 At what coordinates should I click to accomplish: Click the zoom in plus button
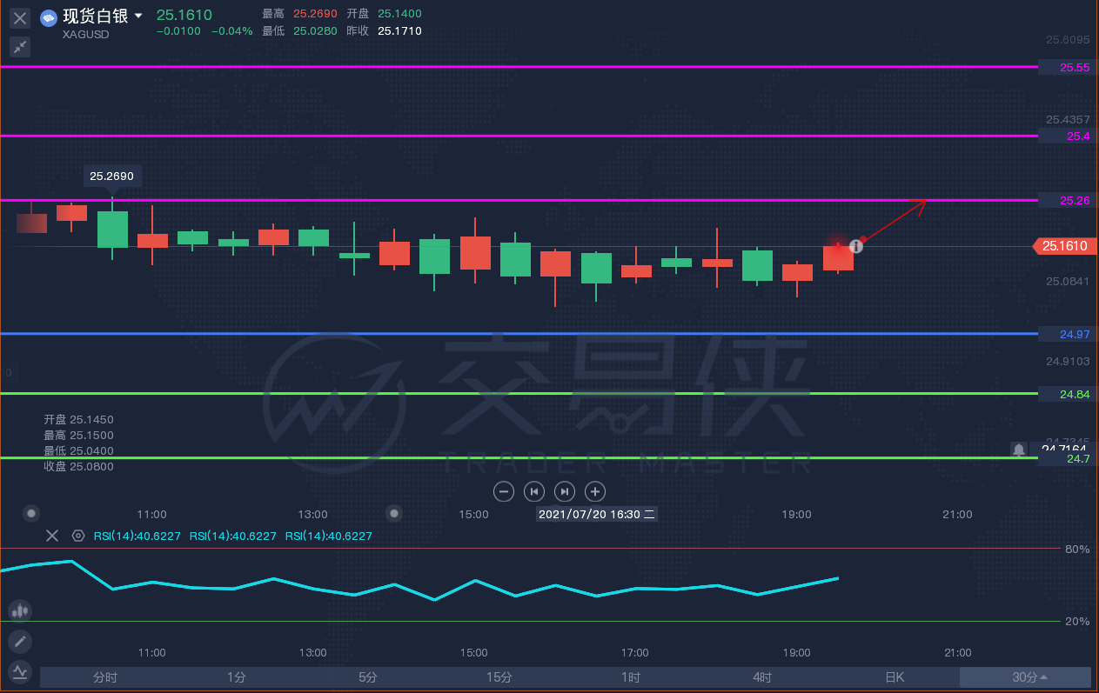click(595, 491)
